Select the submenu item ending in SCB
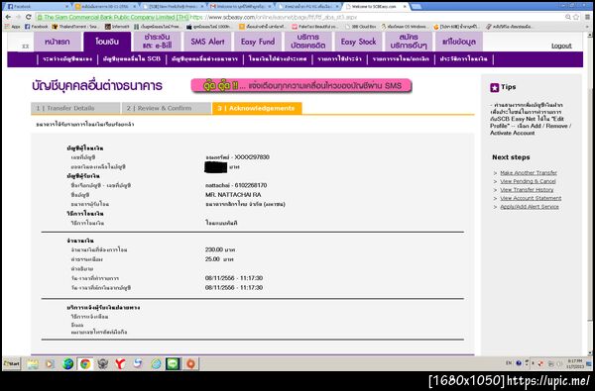Screen dimensions: 595x391 pyautogui.click(x=131, y=59)
